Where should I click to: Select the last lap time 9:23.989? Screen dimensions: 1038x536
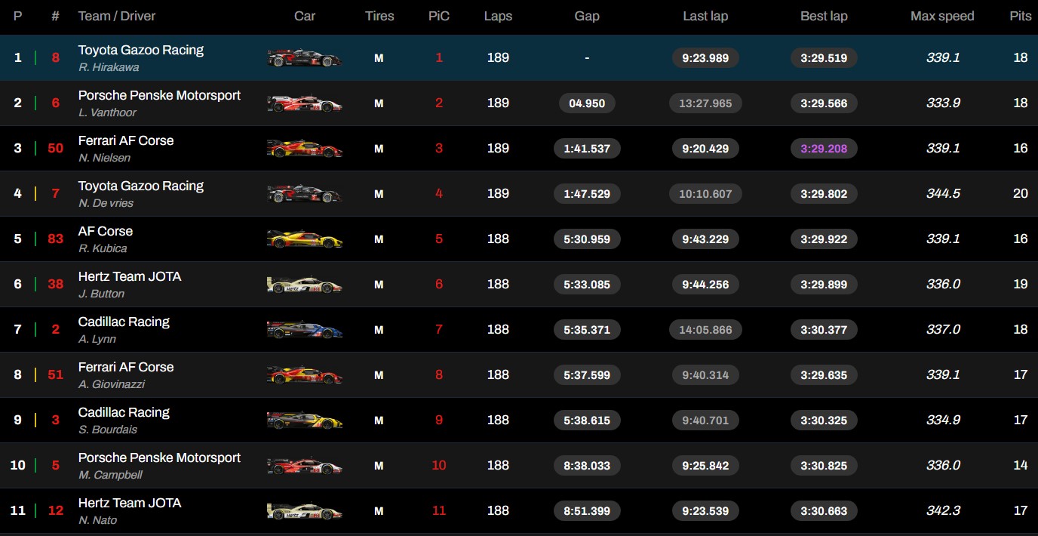705,58
